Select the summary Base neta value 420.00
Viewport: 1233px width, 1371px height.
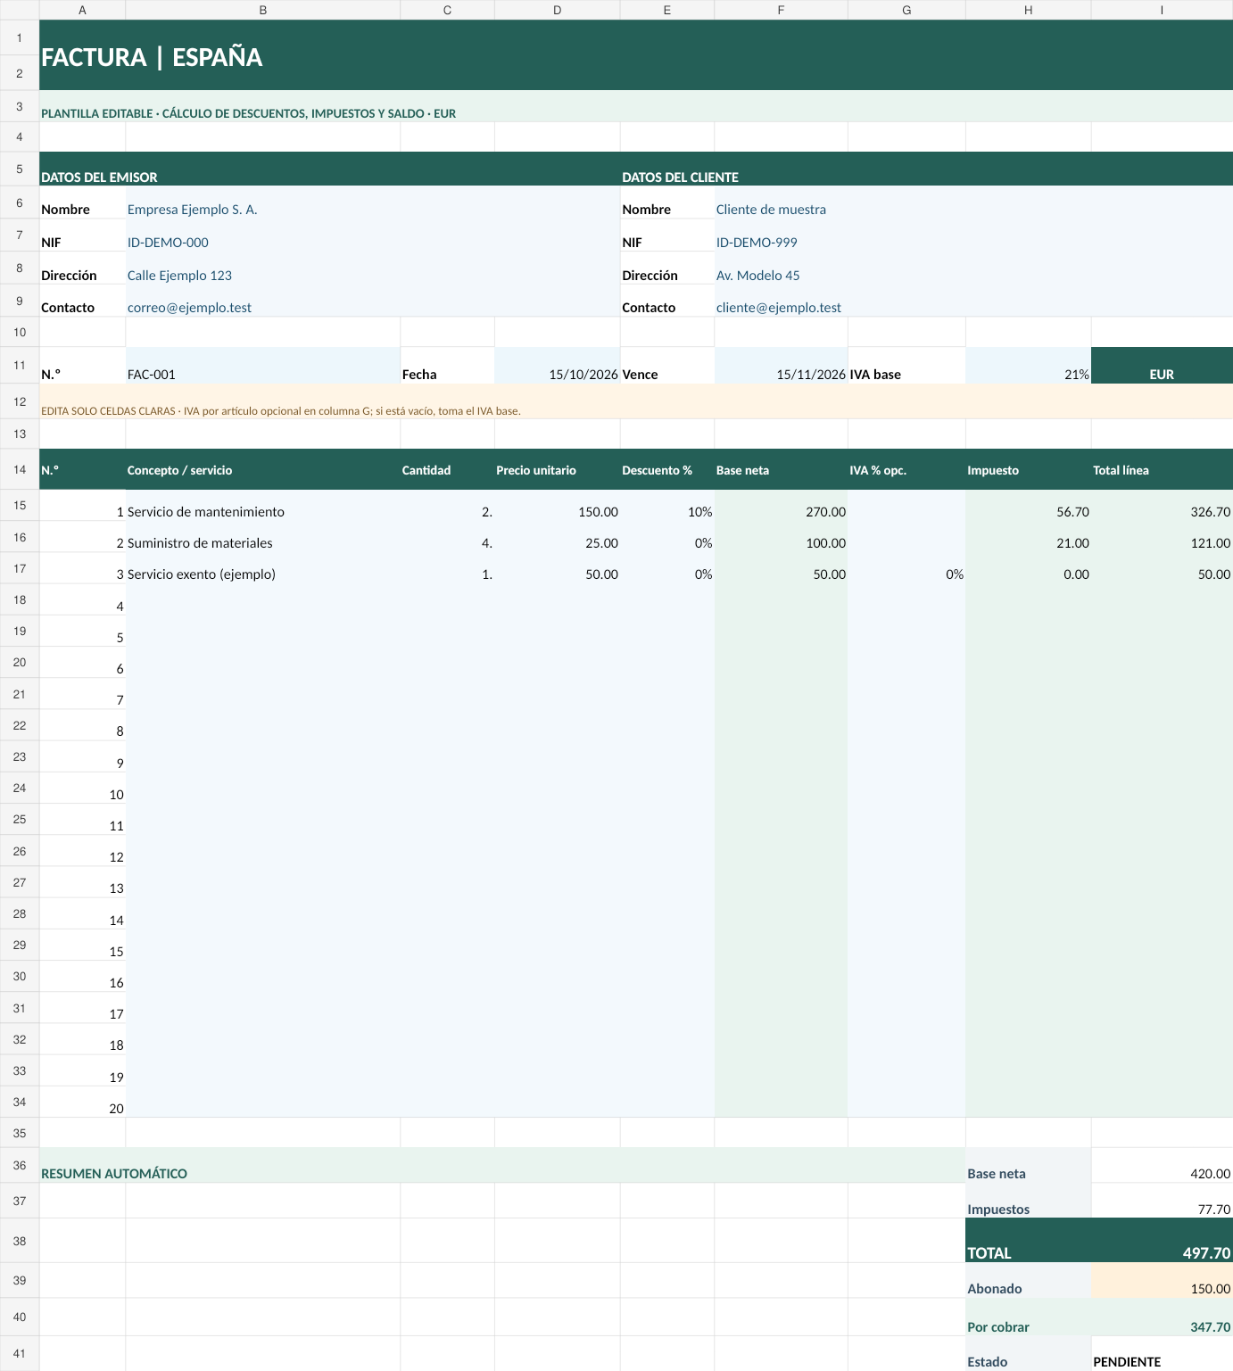[1162, 1165]
